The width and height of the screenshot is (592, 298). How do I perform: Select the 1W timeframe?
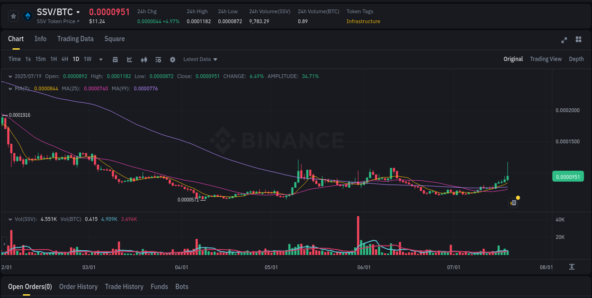(x=87, y=59)
